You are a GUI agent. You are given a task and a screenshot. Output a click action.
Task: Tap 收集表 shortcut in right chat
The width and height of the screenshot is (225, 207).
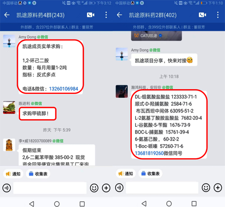(150, 174)
